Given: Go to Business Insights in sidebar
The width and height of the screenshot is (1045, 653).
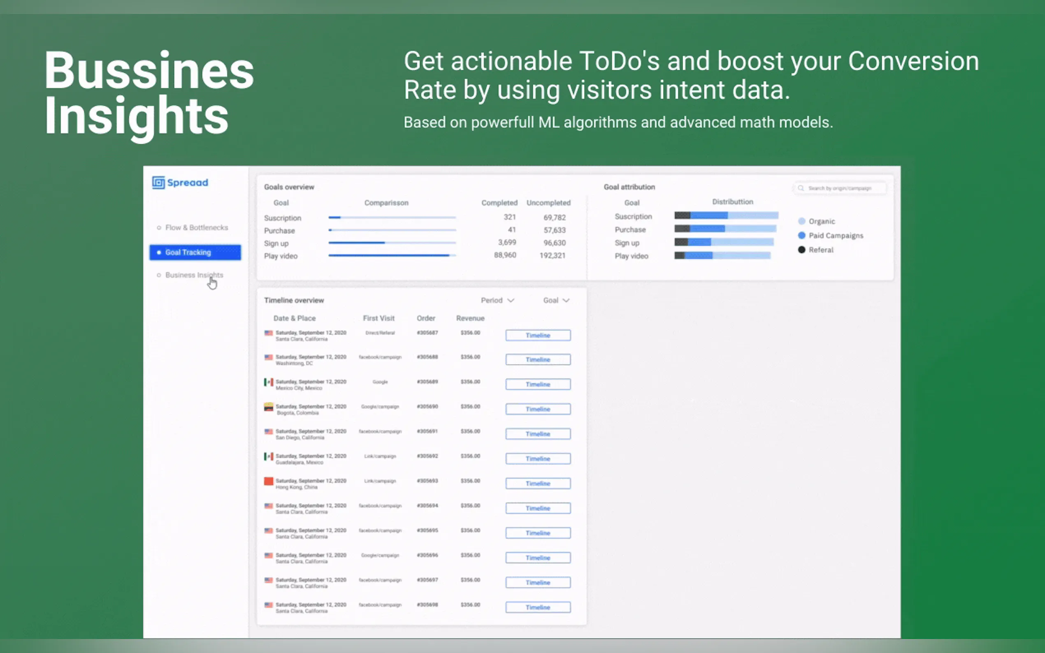Looking at the screenshot, I should pos(194,275).
